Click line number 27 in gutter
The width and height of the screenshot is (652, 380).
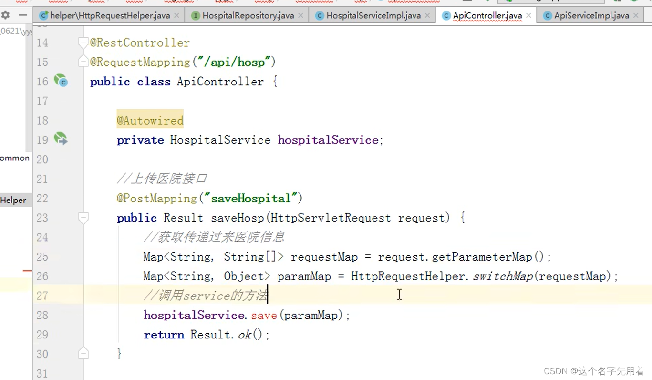(42, 296)
